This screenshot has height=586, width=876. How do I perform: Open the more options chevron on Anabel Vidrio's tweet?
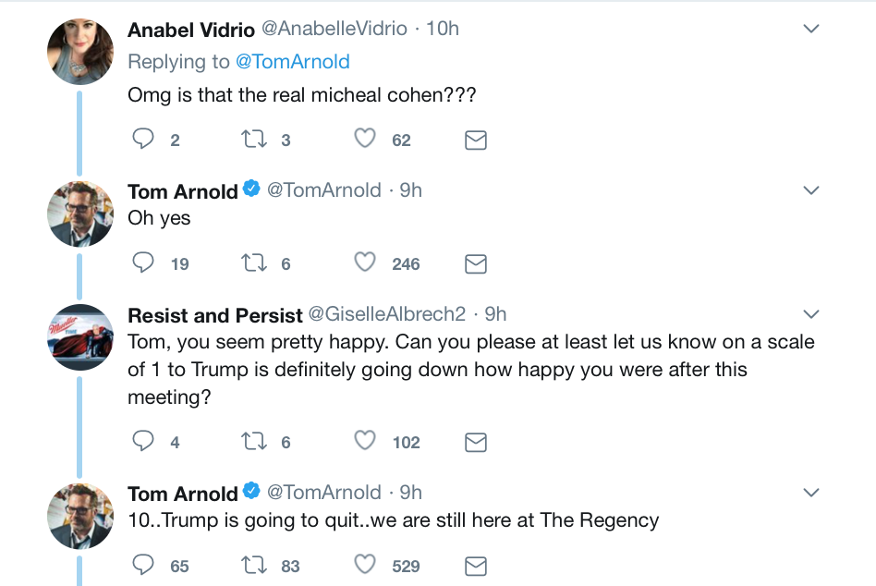810,29
